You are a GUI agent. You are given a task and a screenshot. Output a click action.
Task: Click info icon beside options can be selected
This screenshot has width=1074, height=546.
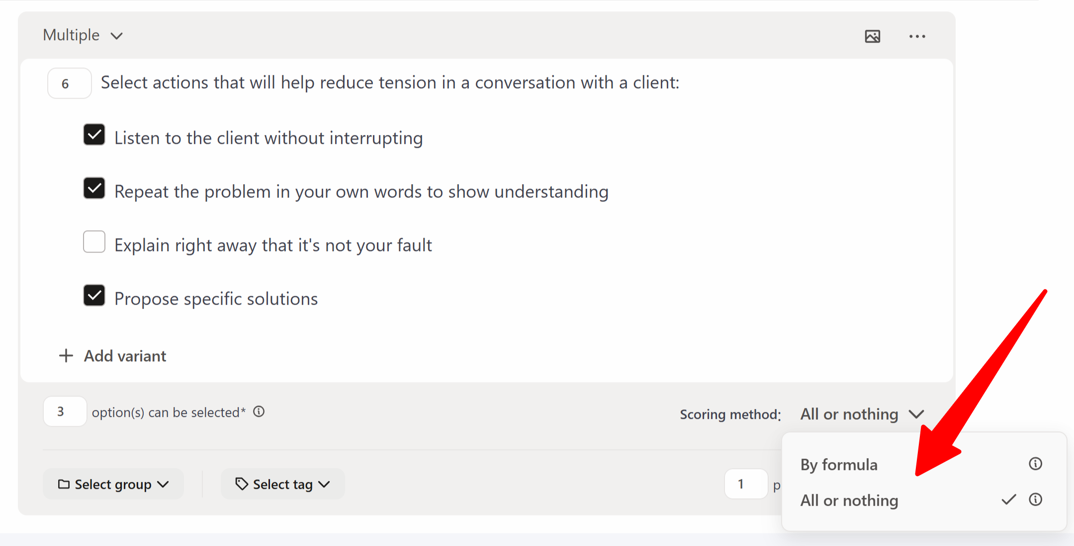coord(259,411)
